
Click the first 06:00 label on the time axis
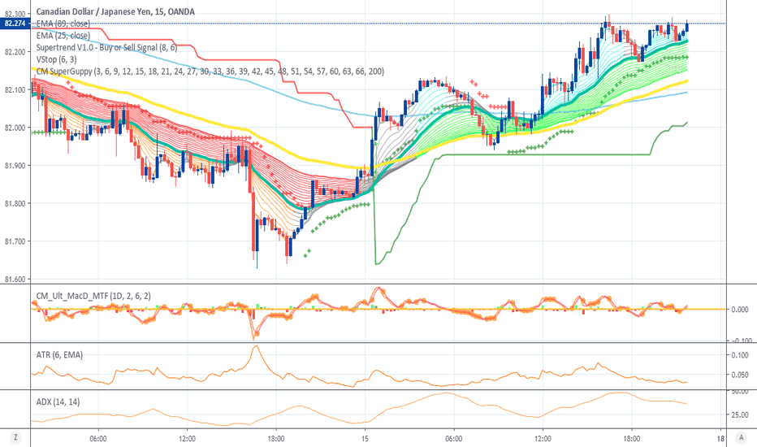(x=97, y=436)
